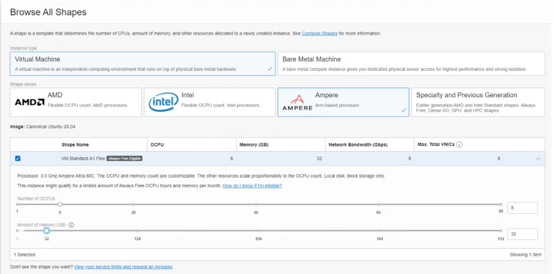Viewport: 553px width, 274px height.
Task: Set memory slider to the 512 maximum mark
Action: (501, 231)
